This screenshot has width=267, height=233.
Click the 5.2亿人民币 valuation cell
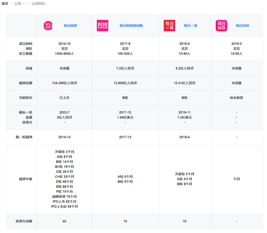click(x=184, y=68)
